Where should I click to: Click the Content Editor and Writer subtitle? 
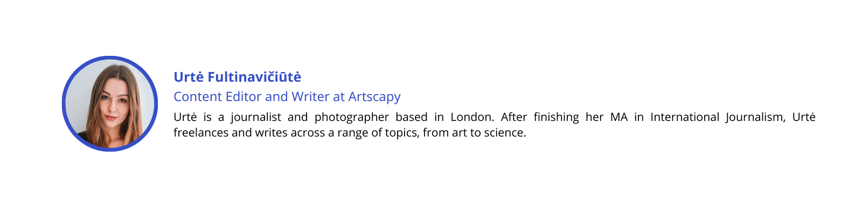point(287,97)
